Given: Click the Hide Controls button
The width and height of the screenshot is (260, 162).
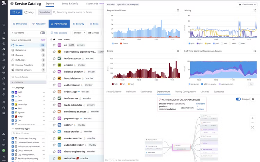Looking at the screenshot, I should click(x=59, y=33).
